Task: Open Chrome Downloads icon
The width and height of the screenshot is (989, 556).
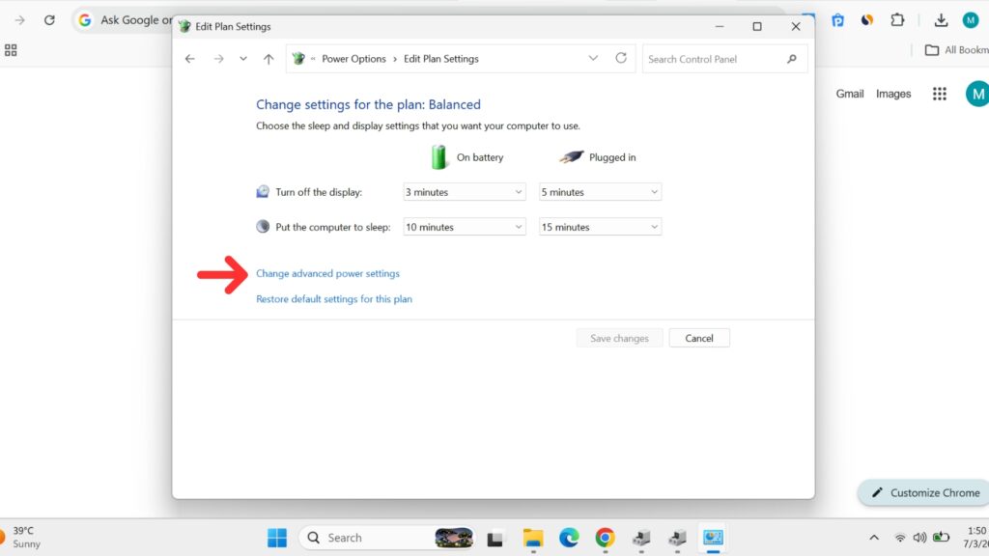Action: click(941, 20)
